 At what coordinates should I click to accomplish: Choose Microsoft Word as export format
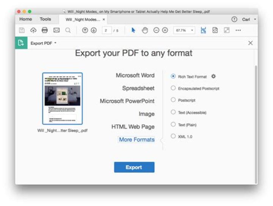(135, 75)
